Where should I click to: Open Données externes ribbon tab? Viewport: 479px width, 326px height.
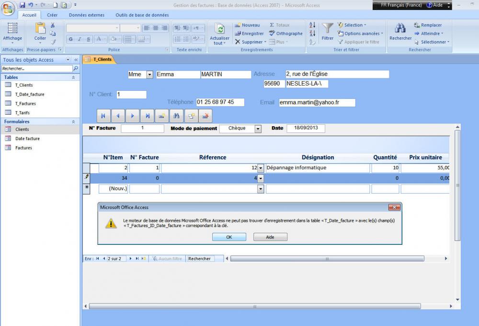click(x=87, y=15)
